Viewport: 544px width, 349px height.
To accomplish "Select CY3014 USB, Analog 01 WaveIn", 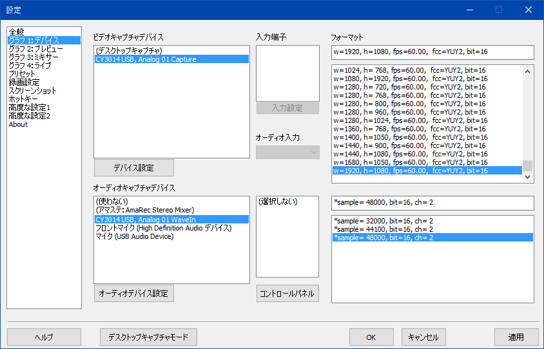I will [x=171, y=220].
